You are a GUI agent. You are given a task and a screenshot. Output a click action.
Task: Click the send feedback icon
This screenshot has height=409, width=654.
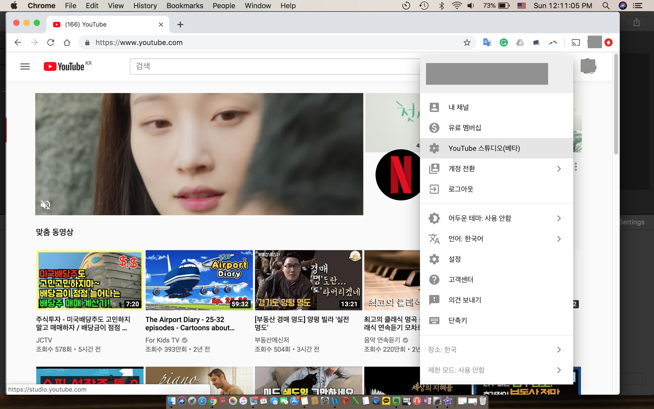click(434, 300)
